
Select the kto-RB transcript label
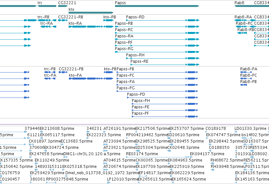coord(110,17)
